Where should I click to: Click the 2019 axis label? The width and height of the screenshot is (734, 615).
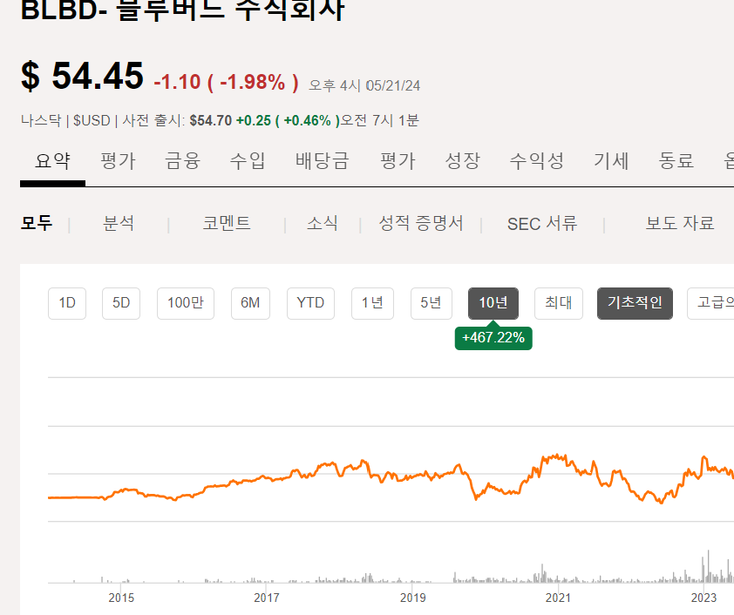point(413,598)
